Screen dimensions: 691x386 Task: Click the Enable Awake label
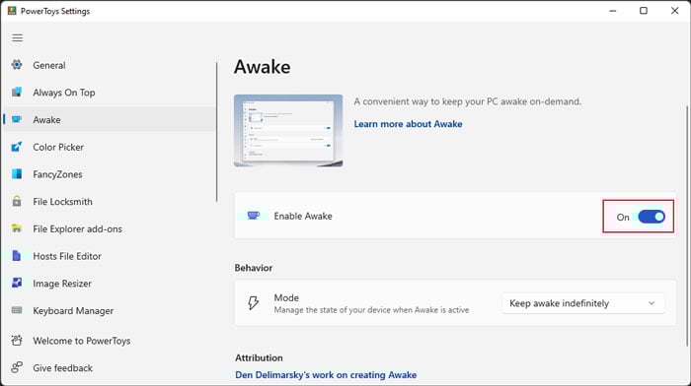(x=303, y=216)
